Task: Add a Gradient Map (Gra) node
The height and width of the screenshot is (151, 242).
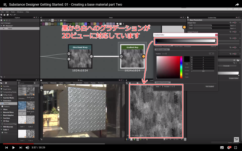Action: 74,24
